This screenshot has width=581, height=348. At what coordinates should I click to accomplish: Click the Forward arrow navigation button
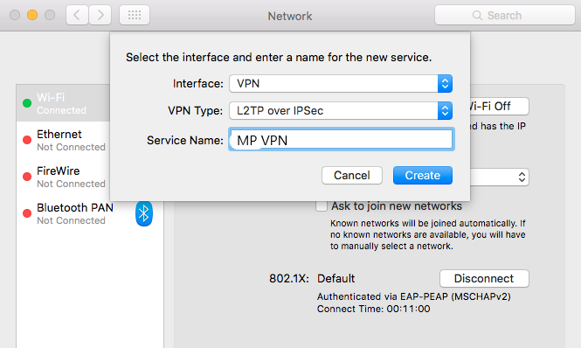100,15
